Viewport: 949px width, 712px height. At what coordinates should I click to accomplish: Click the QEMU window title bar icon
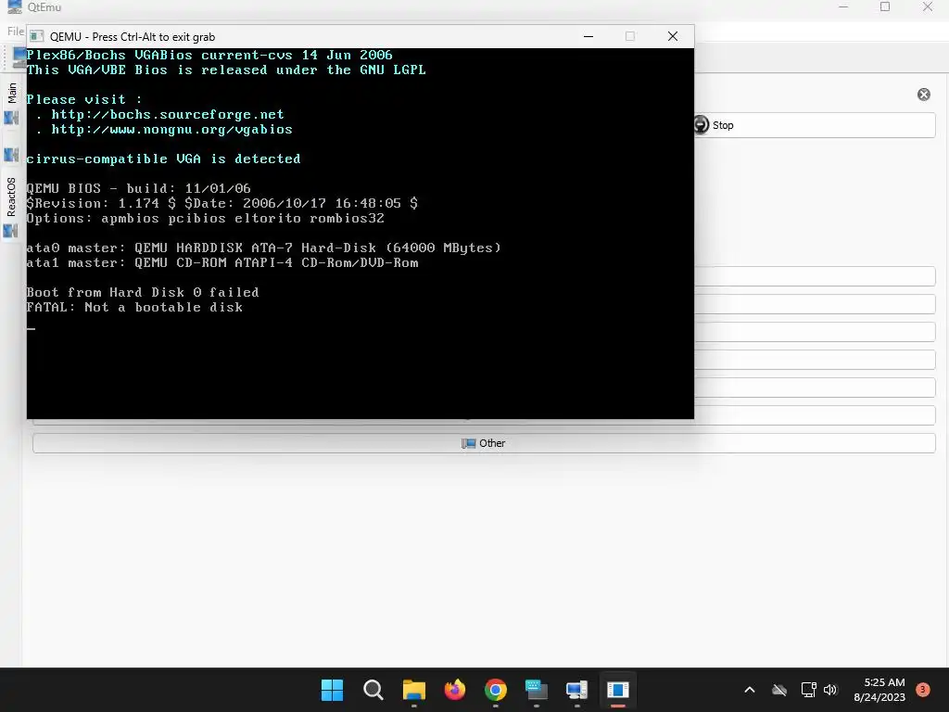pos(36,36)
